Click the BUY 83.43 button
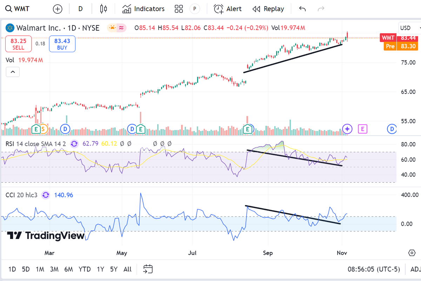 62,44
